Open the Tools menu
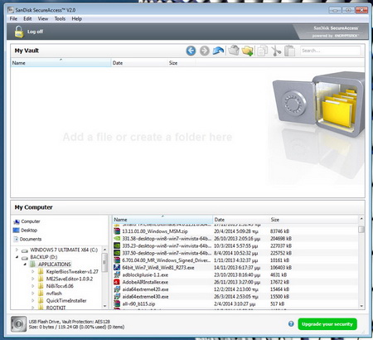This screenshot has width=373, height=340. pyautogui.click(x=60, y=19)
